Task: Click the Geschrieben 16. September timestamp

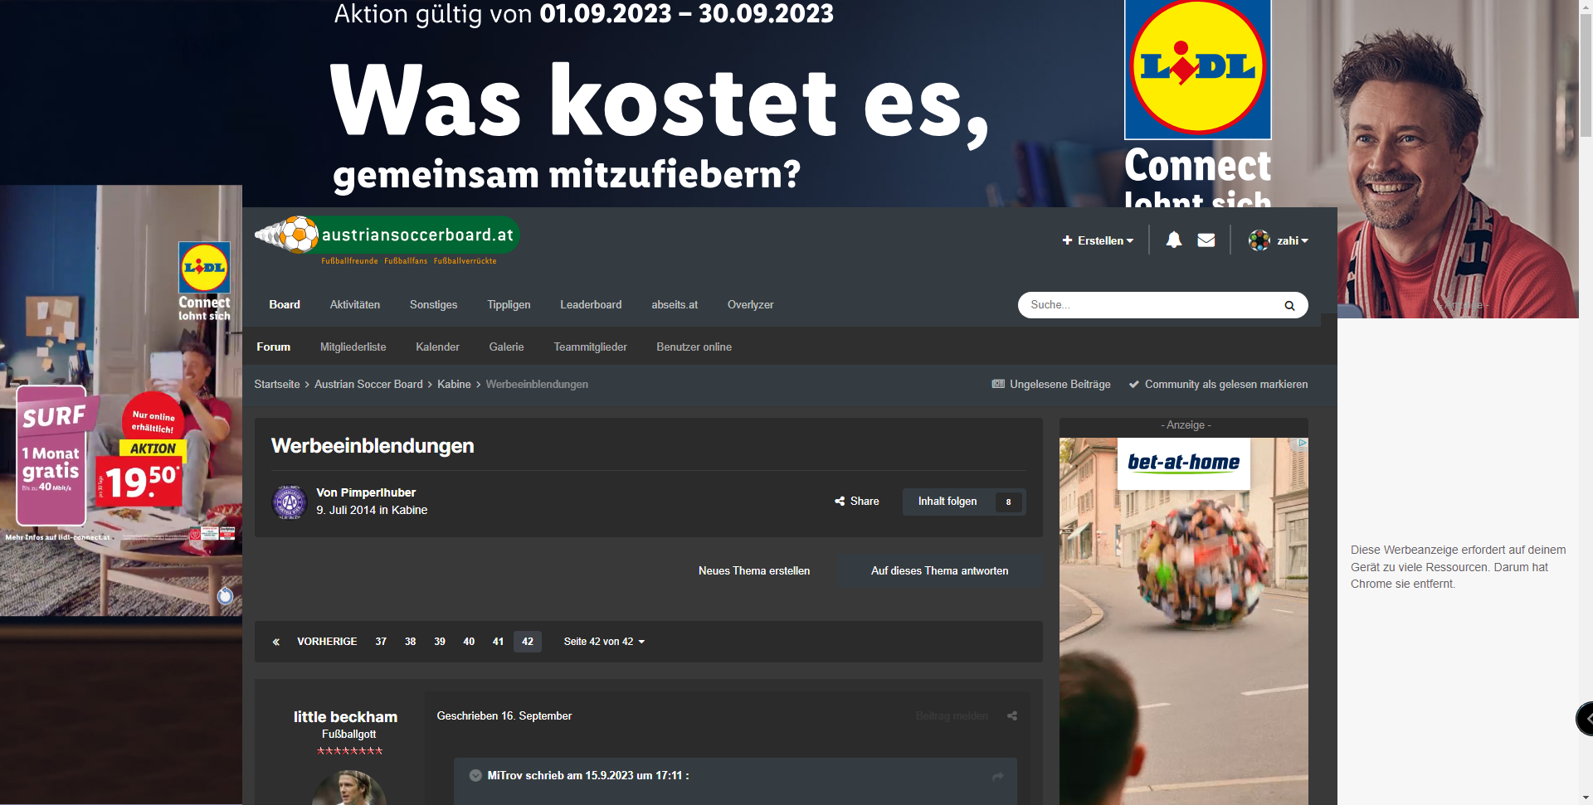Action: (504, 716)
